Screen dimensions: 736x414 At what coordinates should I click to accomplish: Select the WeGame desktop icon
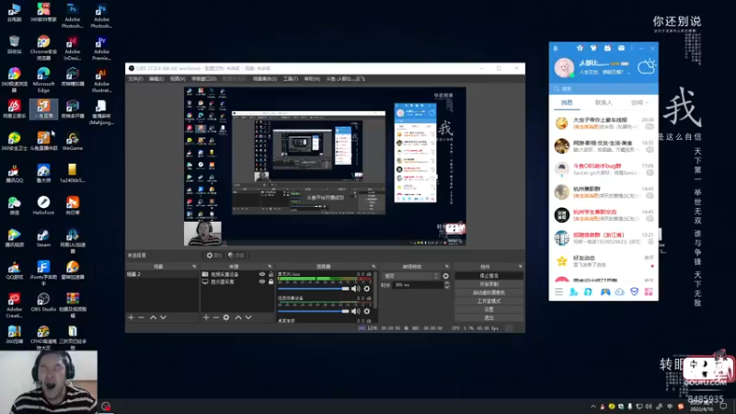click(x=73, y=141)
